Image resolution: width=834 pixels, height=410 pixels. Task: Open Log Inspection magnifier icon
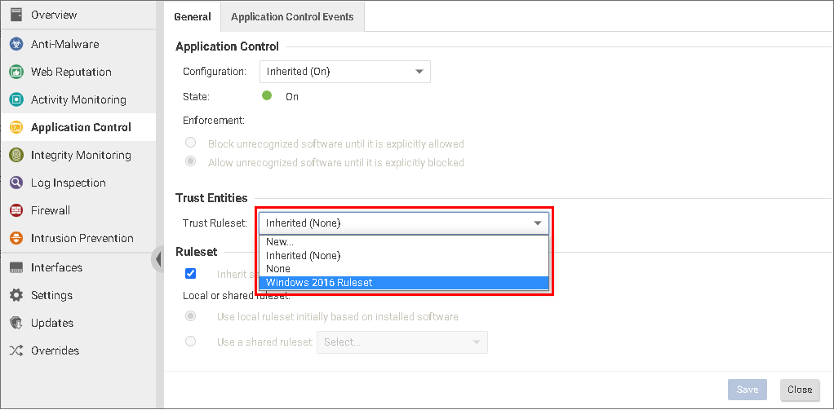point(16,183)
